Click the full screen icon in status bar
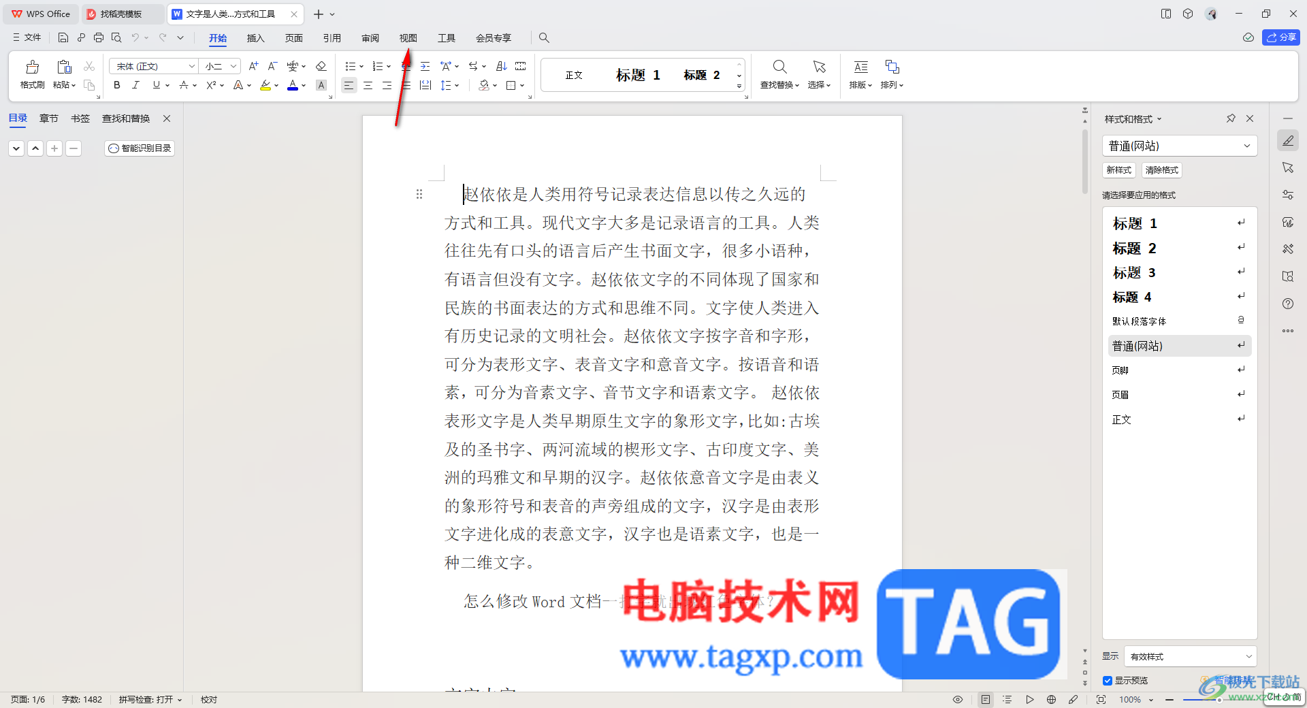The height and width of the screenshot is (708, 1307). click(1101, 699)
